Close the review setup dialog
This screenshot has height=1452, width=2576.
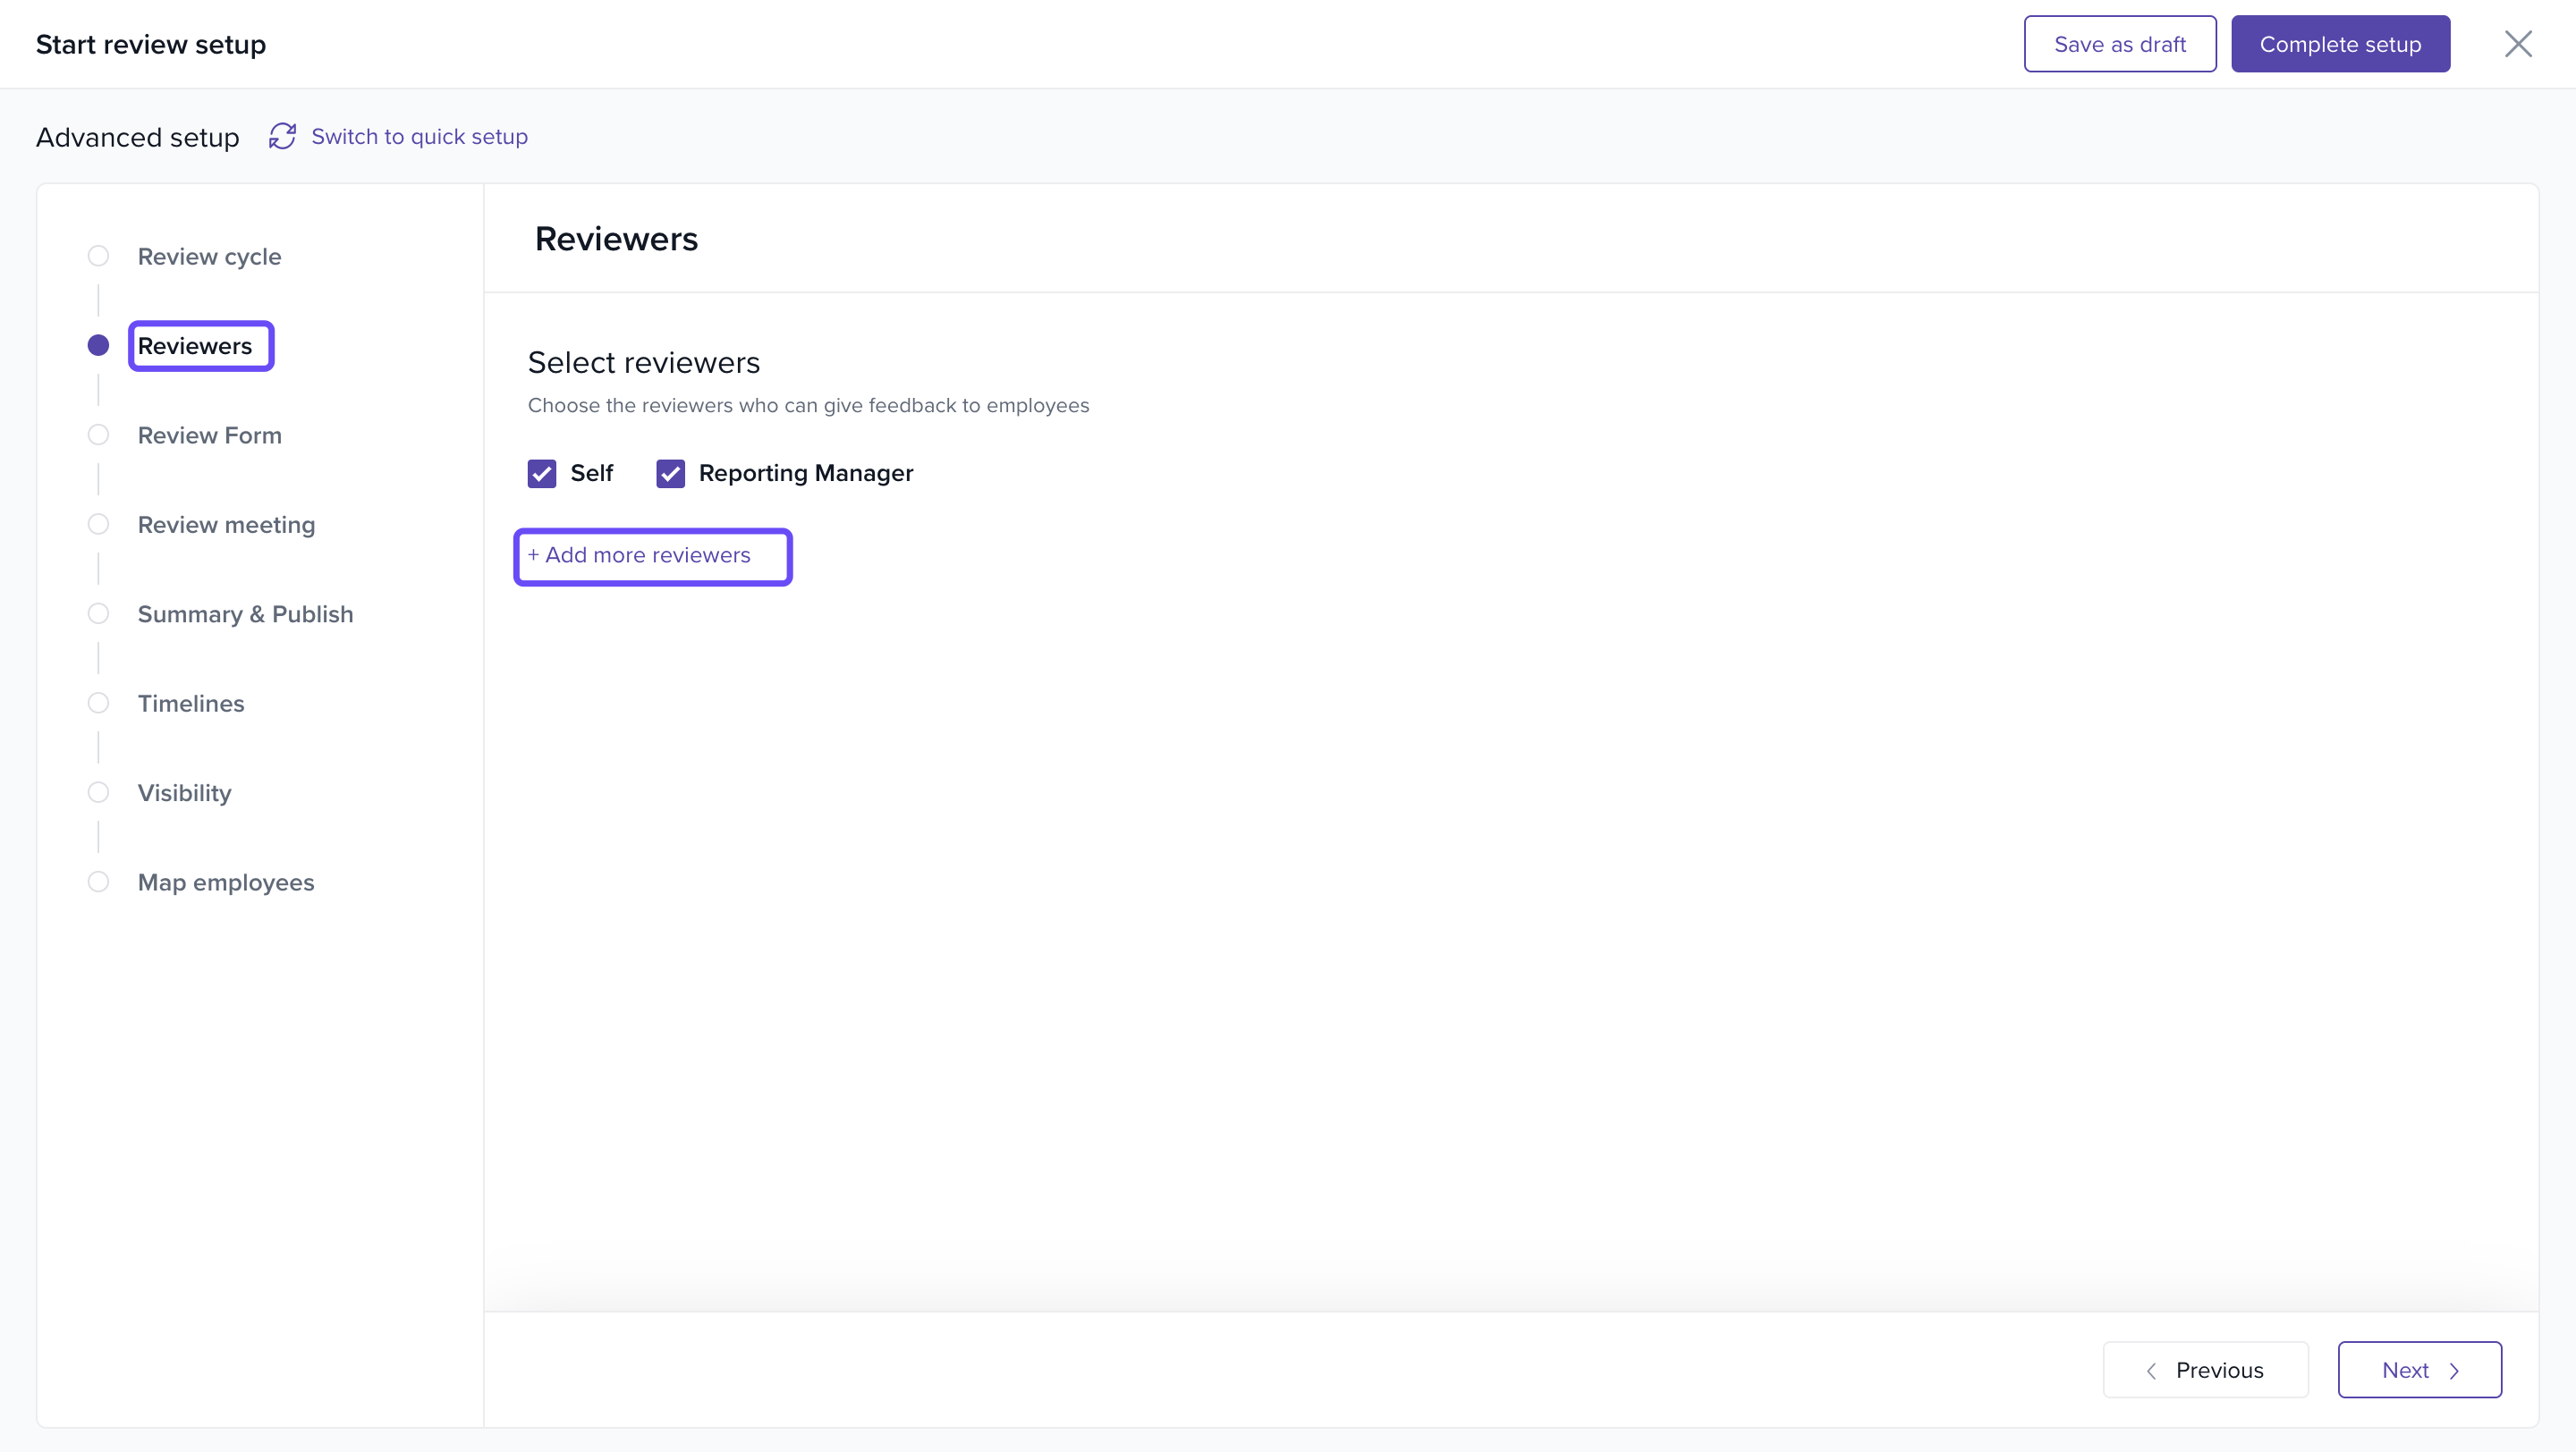[2517, 44]
